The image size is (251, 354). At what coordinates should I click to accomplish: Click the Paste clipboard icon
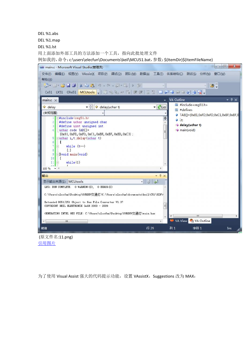pos(92,86)
